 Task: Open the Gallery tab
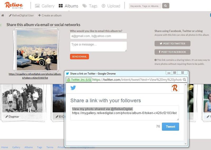pos(45,6)
